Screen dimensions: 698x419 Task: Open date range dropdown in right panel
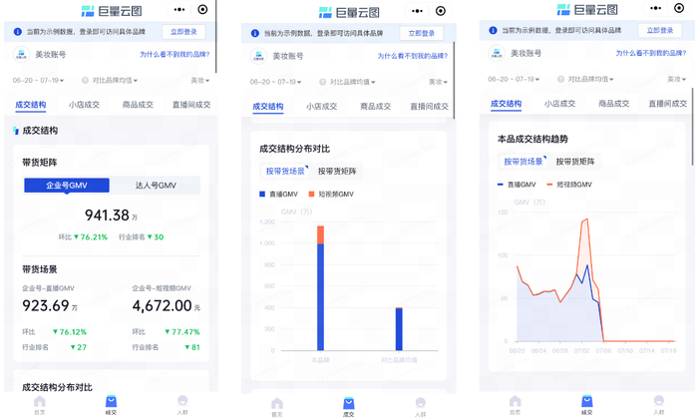pyautogui.click(x=514, y=79)
